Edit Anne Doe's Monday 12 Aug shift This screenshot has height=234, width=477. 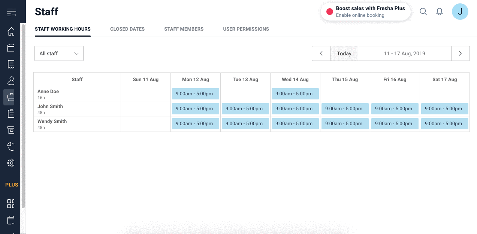(x=196, y=94)
